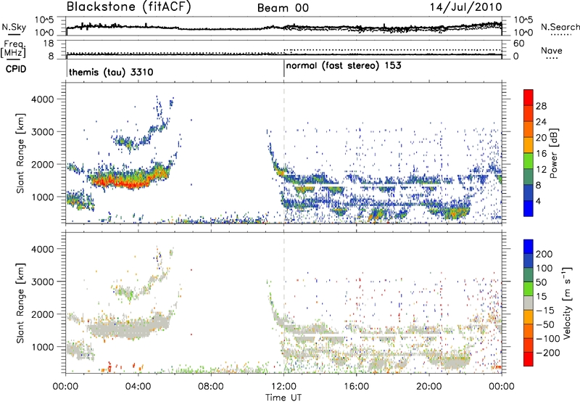
Task: Select the Power [dB] colorbar title
Action: (x=554, y=153)
